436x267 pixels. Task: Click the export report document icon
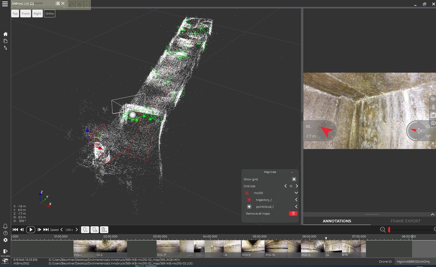pyautogui.click(x=104, y=230)
